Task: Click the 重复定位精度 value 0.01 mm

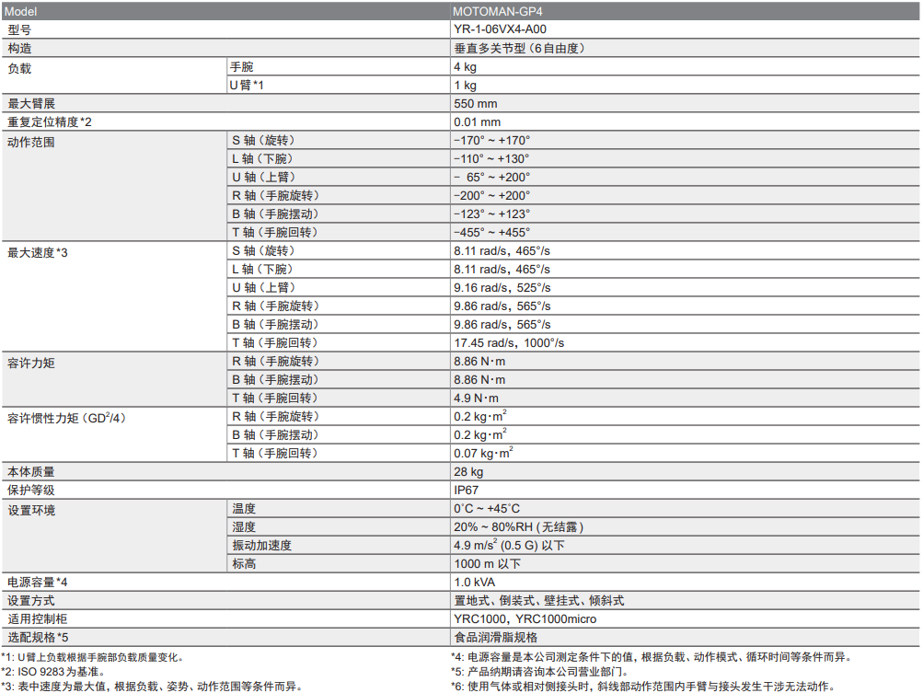Action: 477,122
